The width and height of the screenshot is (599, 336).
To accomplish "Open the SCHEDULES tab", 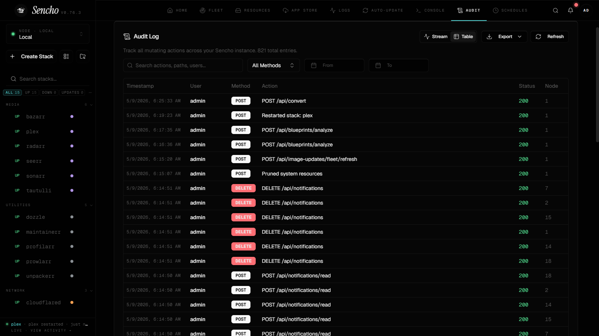I will pos(510,10).
